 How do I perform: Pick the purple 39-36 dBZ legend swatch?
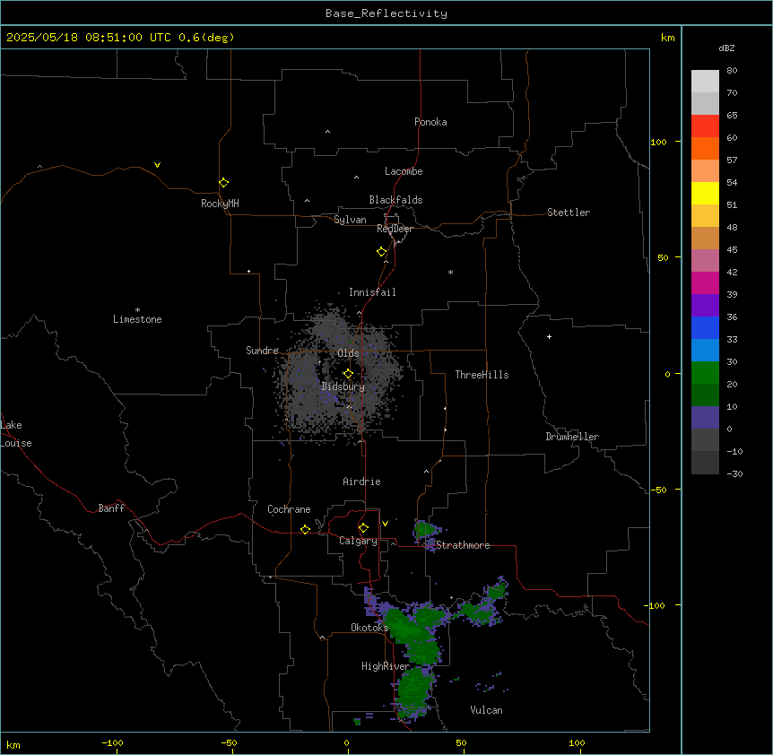pos(705,305)
